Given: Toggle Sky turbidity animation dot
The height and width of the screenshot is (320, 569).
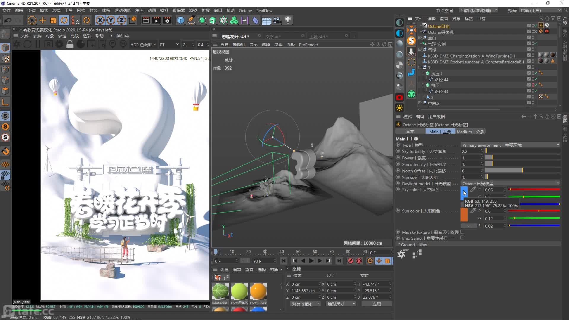Looking at the screenshot, I should (398, 151).
